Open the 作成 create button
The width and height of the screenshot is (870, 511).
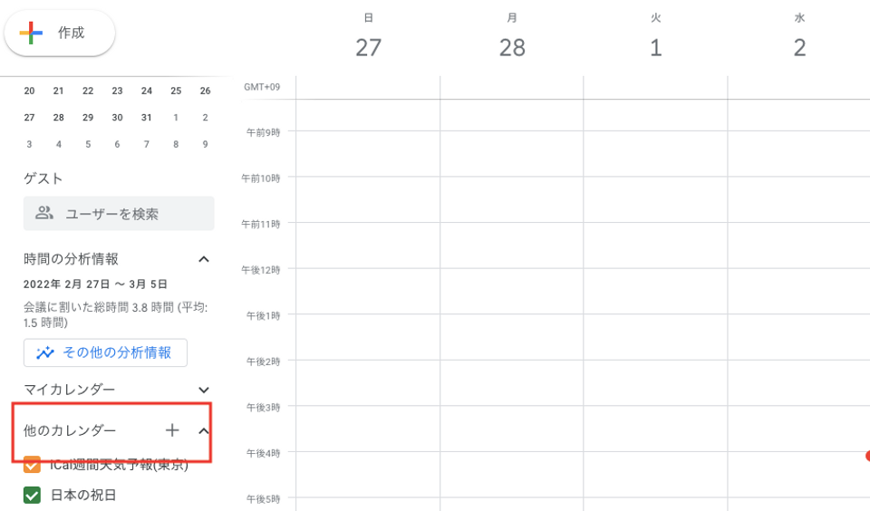pos(60,34)
